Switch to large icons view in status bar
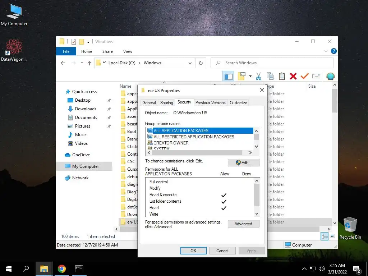 (332, 236)
